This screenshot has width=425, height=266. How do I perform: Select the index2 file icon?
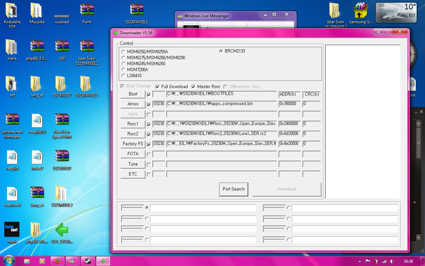point(37,160)
